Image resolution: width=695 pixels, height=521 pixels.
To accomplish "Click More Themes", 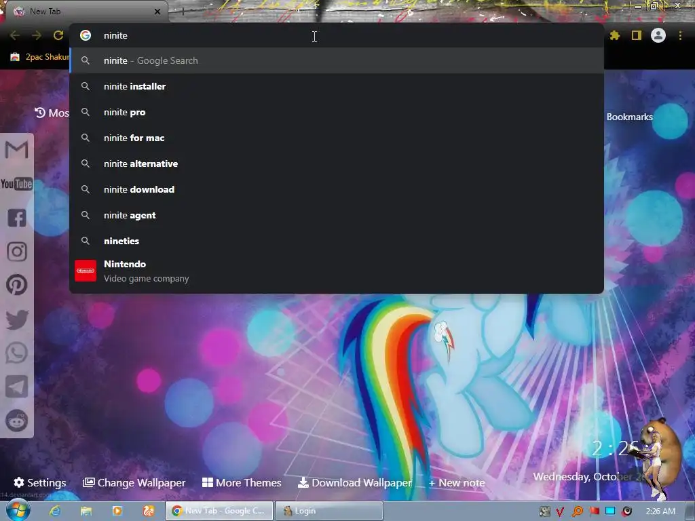I will (242, 482).
